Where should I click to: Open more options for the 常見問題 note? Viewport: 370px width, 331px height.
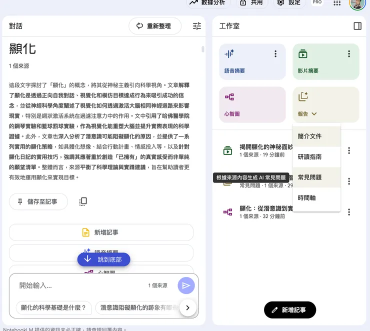click(349, 181)
